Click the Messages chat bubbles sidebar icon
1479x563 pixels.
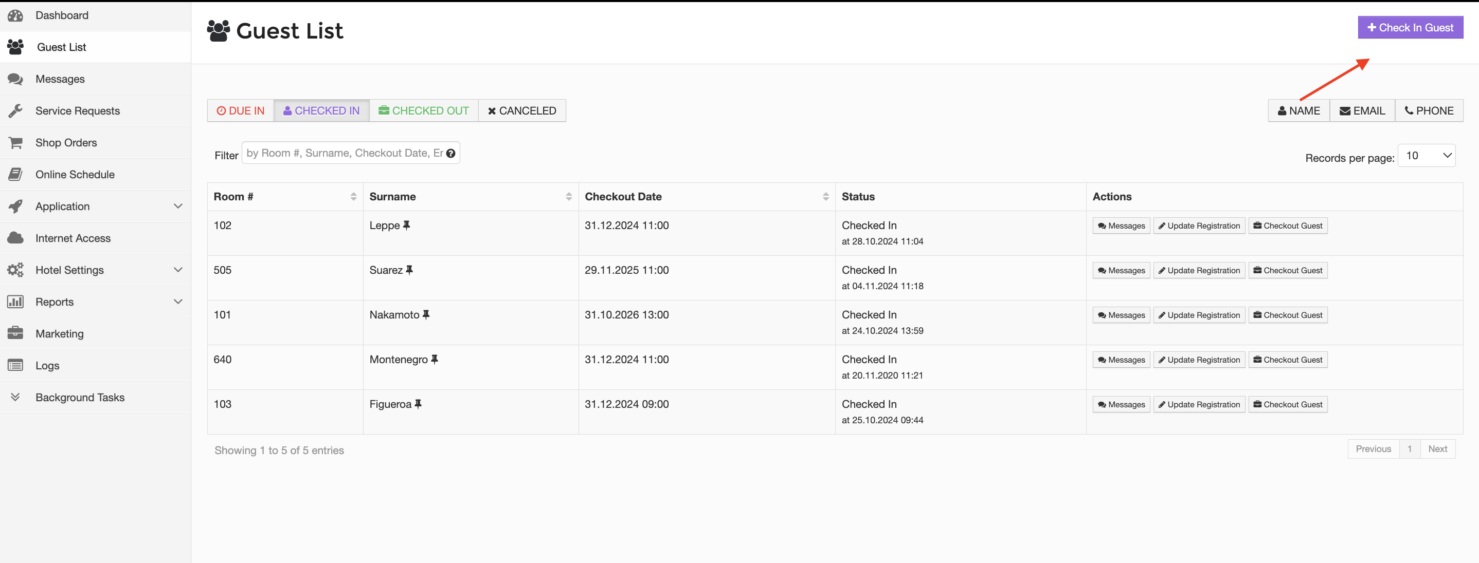(x=15, y=79)
